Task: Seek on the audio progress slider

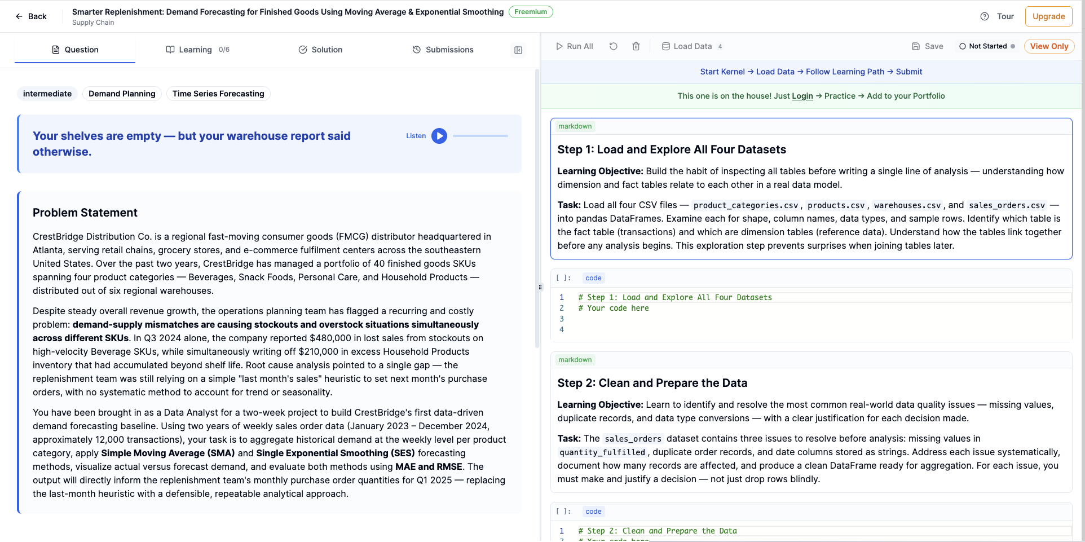Action: pyautogui.click(x=480, y=136)
